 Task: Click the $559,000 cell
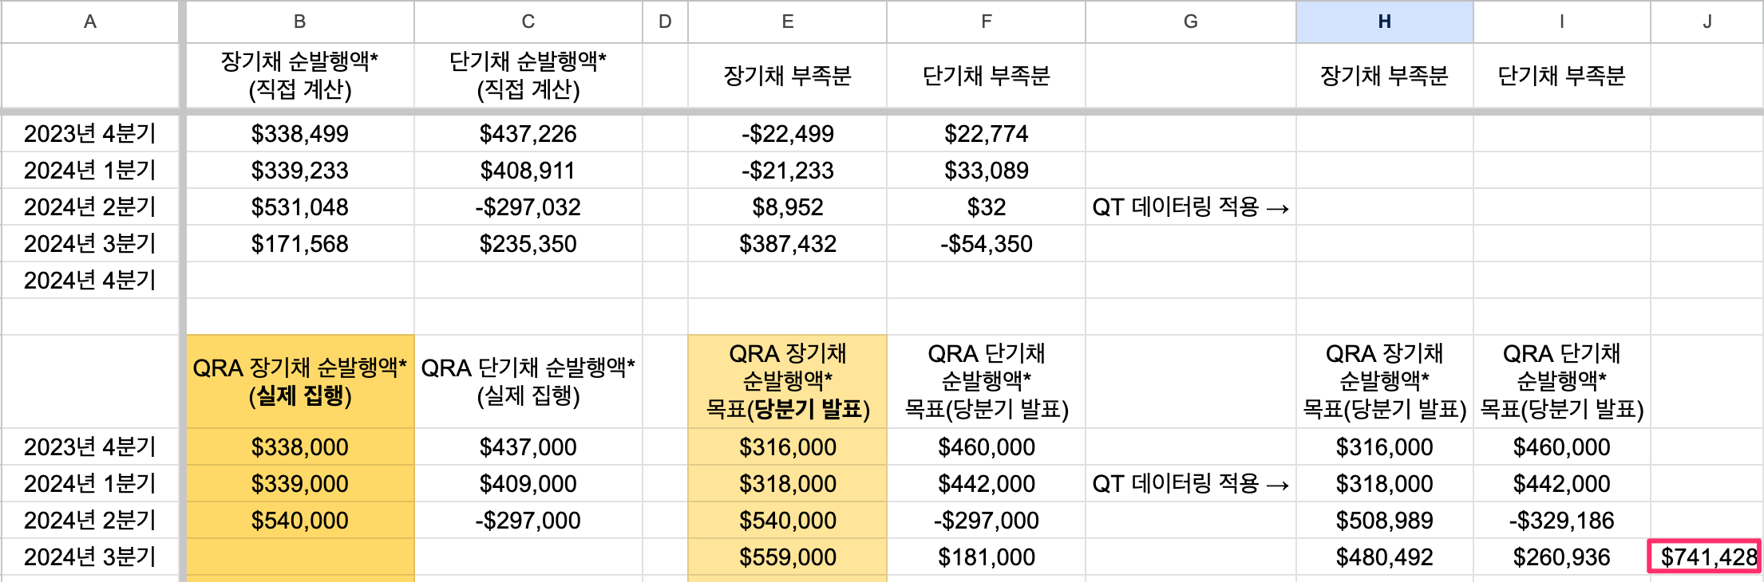(787, 556)
